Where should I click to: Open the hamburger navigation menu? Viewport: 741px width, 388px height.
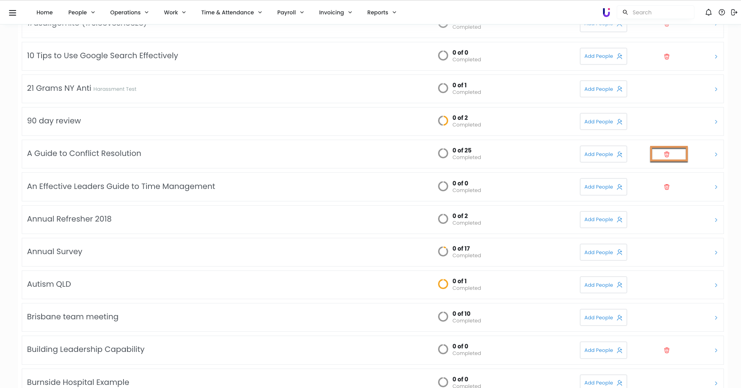coord(12,12)
